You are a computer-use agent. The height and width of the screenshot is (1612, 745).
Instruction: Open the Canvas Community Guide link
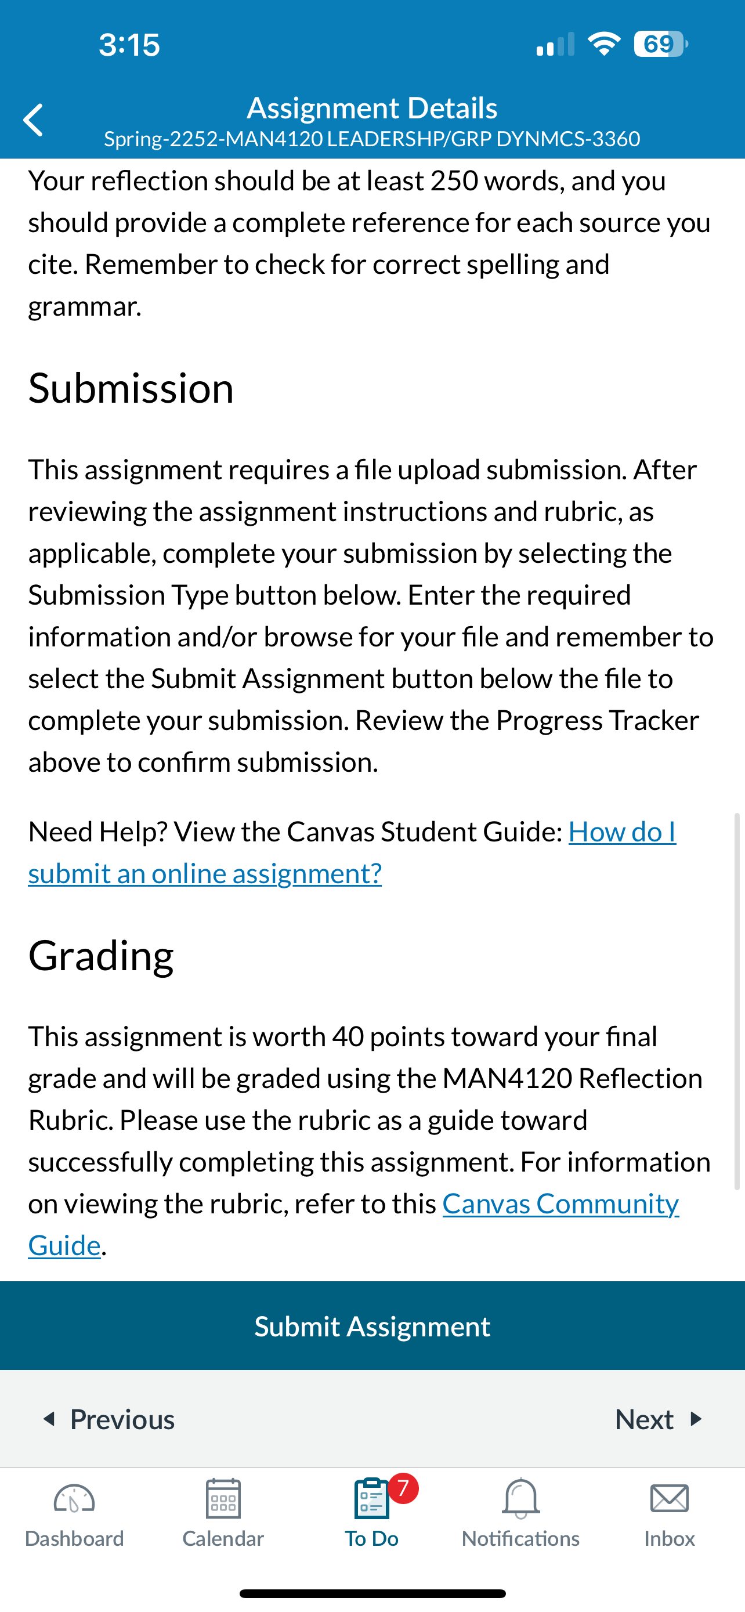pos(353,1224)
